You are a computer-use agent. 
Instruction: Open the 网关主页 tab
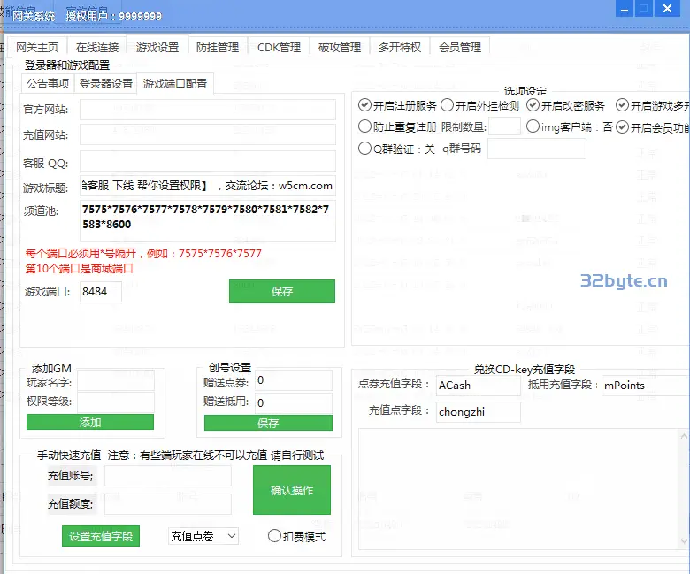pos(37,47)
